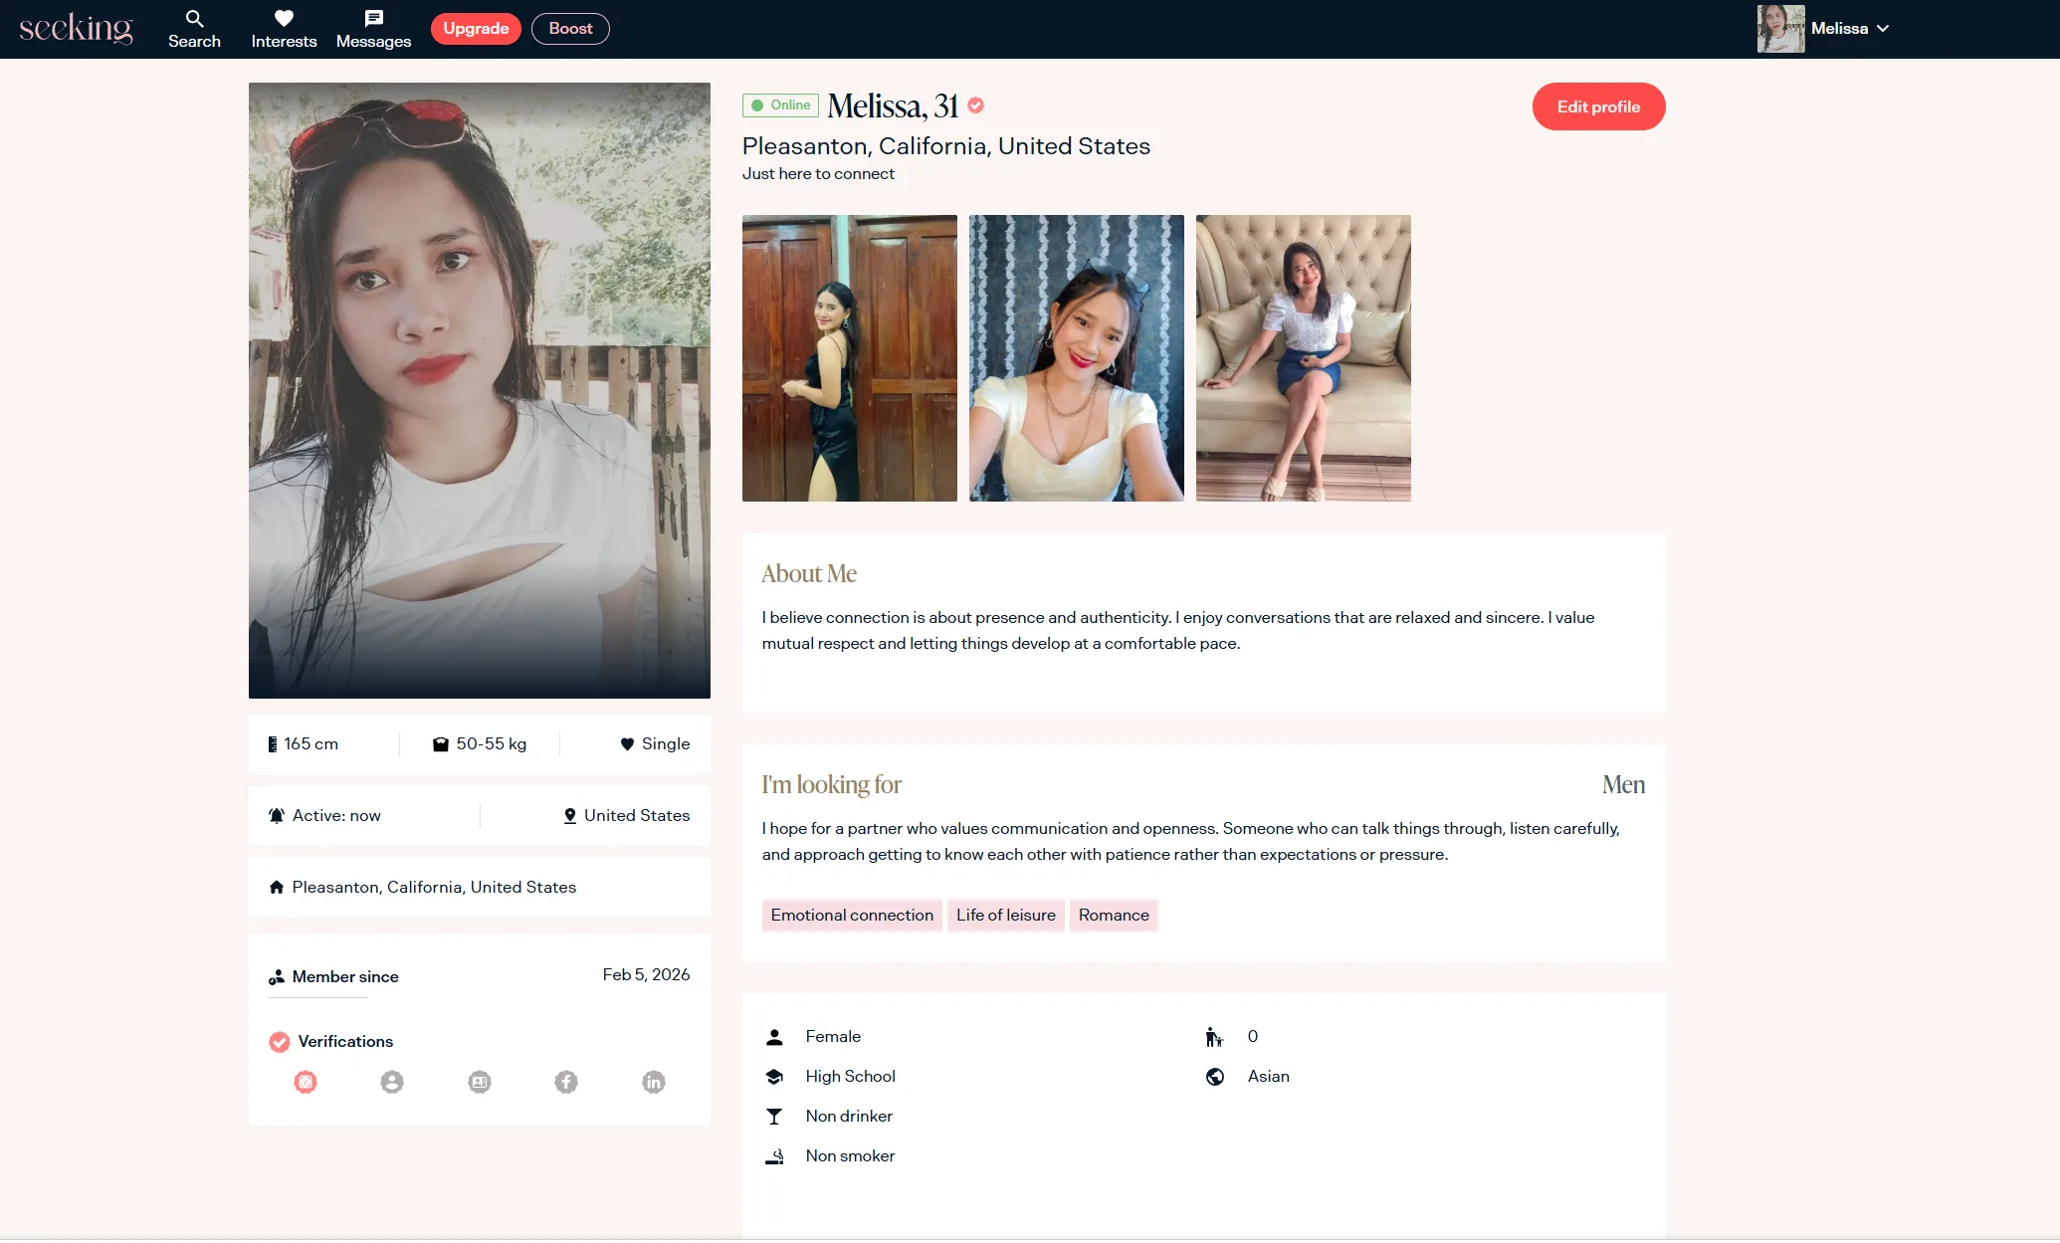The height and width of the screenshot is (1243, 2060).
Task: Click the Seeking logo
Action: [x=76, y=28]
